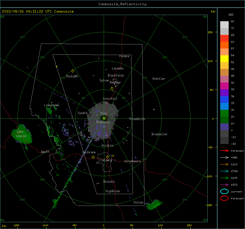Click the cyan current ellipse legend icon
Screen dimensions: 245x229
click(x=224, y=191)
